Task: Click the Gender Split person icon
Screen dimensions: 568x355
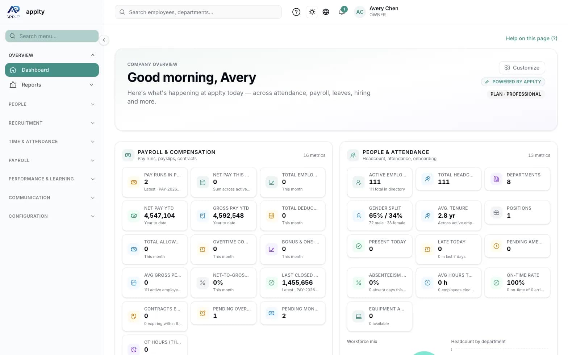Action: (x=359, y=216)
